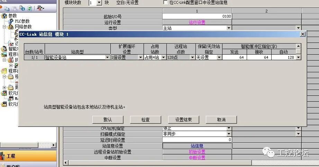This screenshot has width=319, height=167.
Task: Edit the 发送 buffer value 64
Action: coord(234,57)
